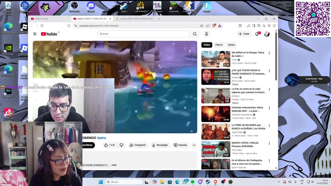Viewport: 331px width, 186px height.
Task: Open a new browser tab
Action: [x=159, y=19]
